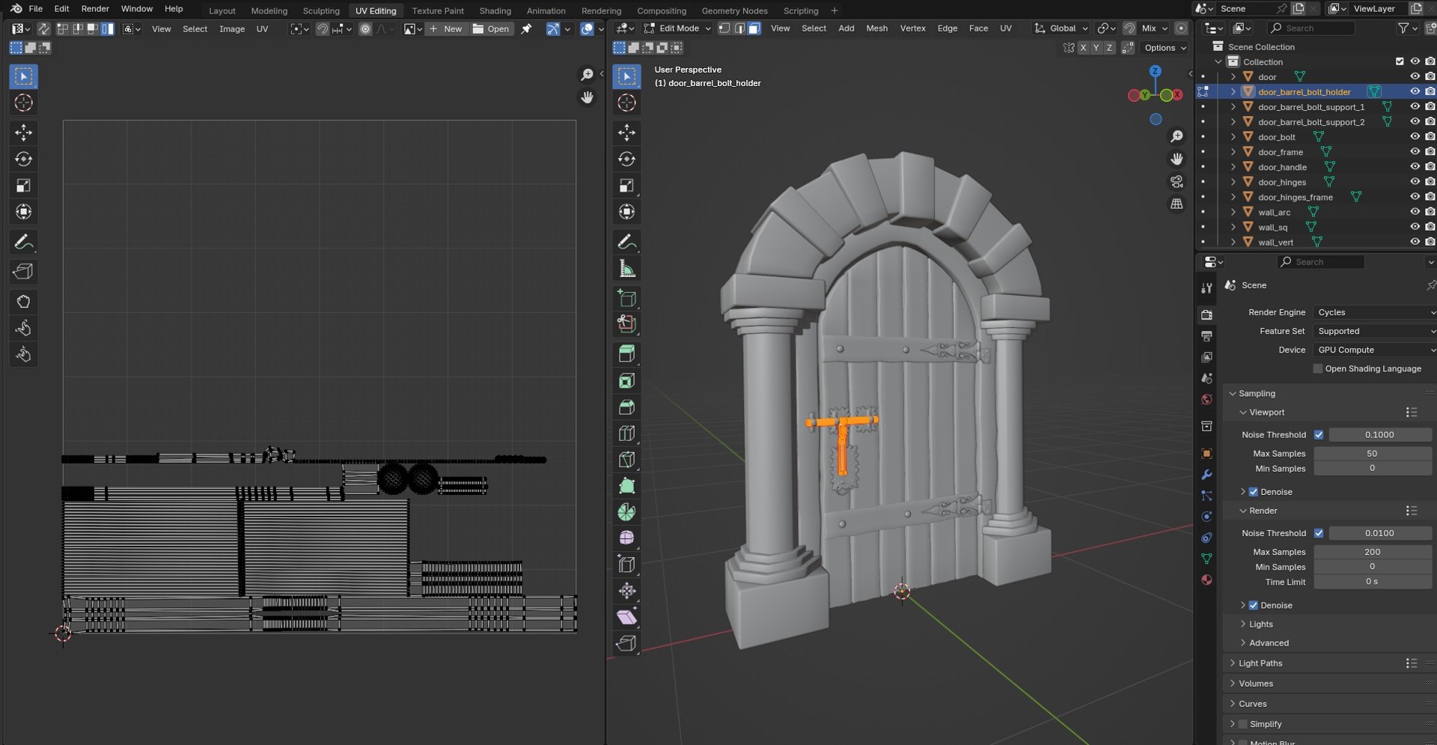Expand door_handle in outliner tree
The width and height of the screenshot is (1437, 745).
(1233, 167)
